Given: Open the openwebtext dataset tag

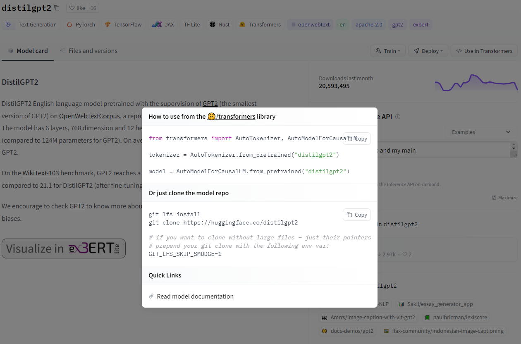Looking at the screenshot, I should [x=311, y=24].
